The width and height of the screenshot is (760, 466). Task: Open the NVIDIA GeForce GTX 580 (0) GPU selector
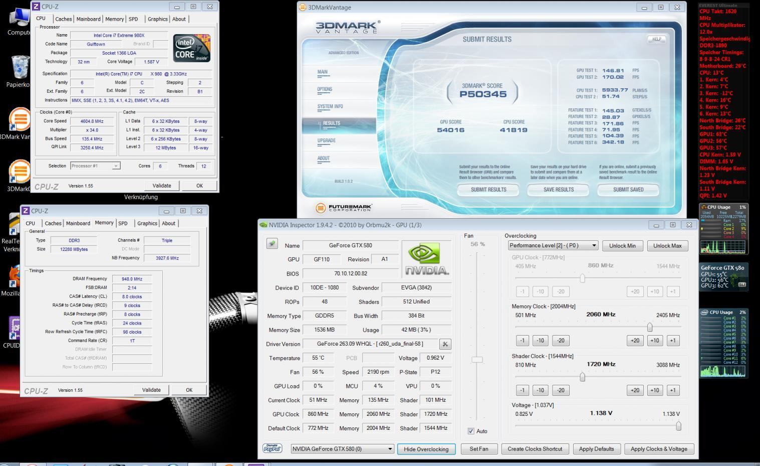pyautogui.click(x=342, y=449)
